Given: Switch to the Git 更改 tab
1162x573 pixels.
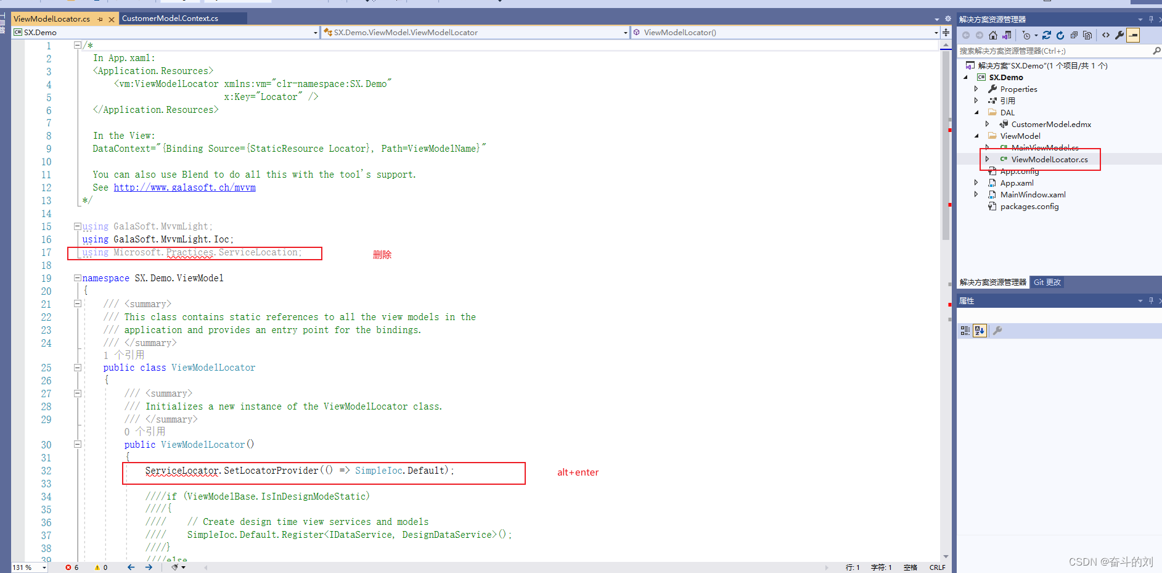Looking at the screenshot, I should point(1047,282).
